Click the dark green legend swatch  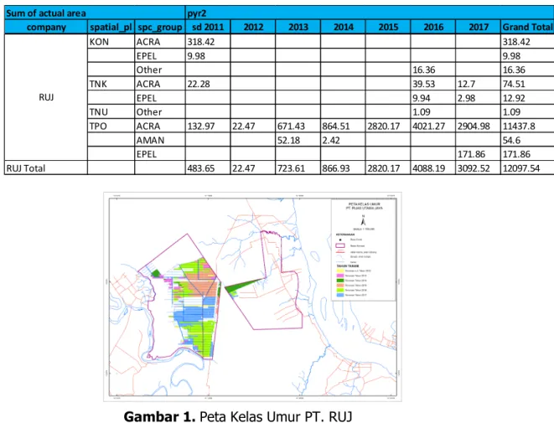tap(340, 281)
